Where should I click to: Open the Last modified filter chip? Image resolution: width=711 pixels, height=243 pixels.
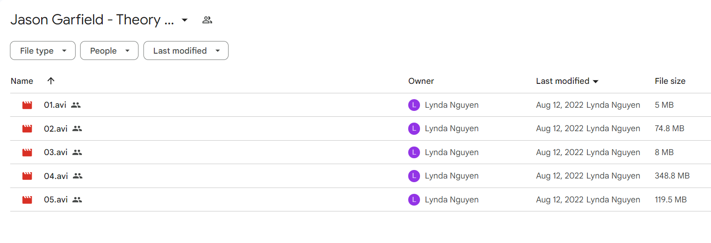tap(186, 50)
